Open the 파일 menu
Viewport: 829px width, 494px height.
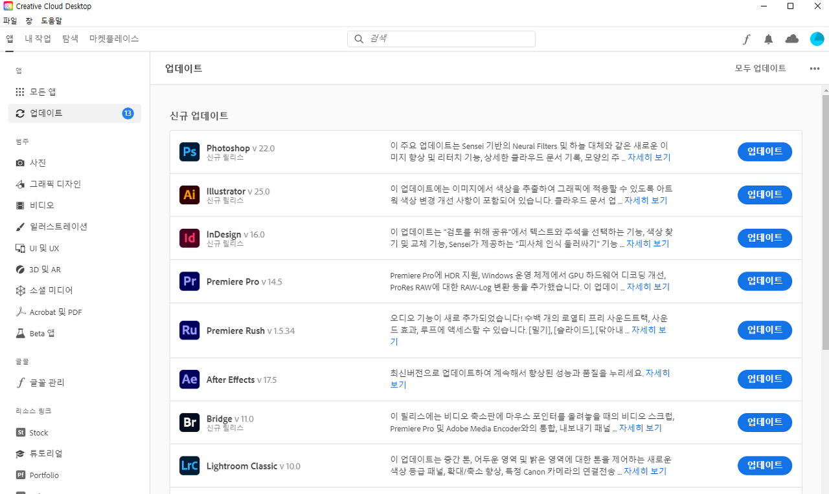pos(10,21)
